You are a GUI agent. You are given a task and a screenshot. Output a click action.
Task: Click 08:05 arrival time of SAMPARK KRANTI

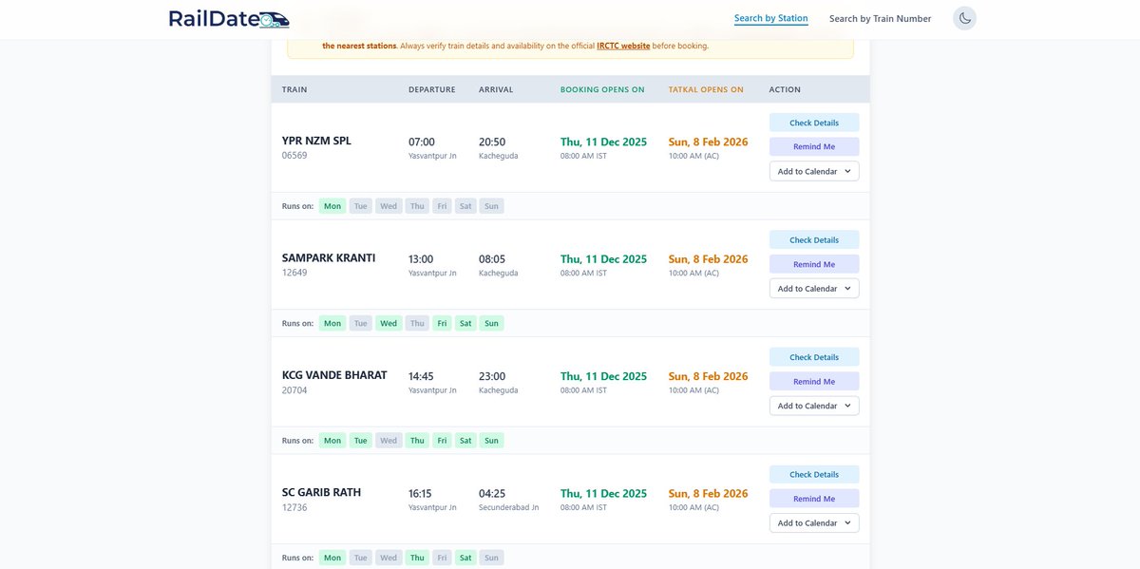coord(492,259)
